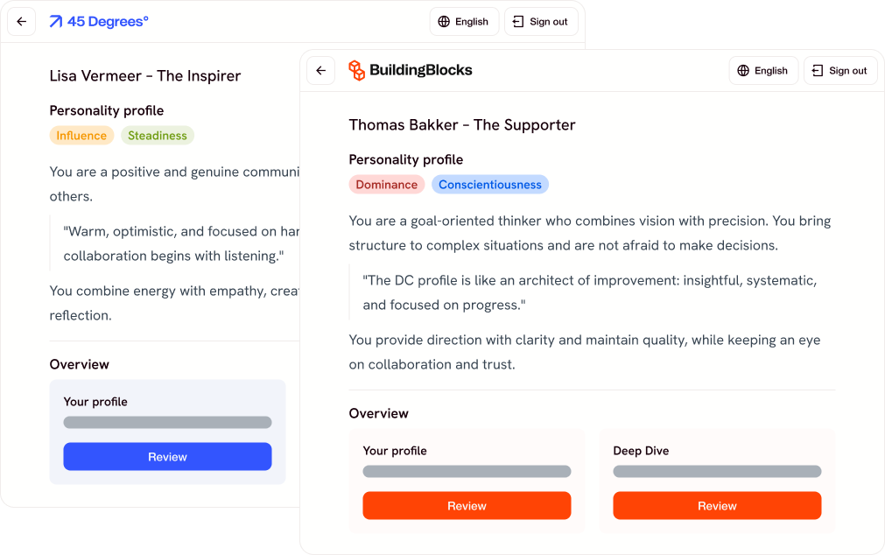Select the Conscientiousness personality tag

pyautogui.click(x=489, y=185)
